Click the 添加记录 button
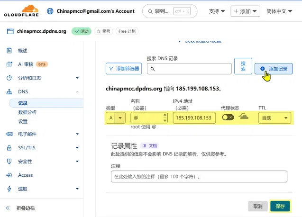This screenshot has height=217, width=302. pyautogui.click(x=274, y=69)
